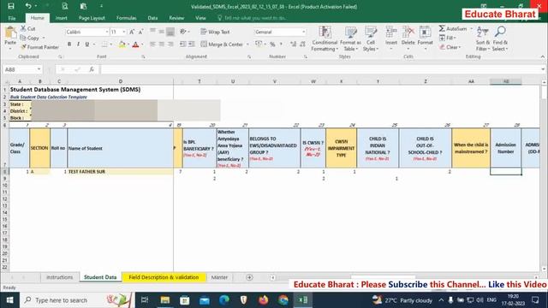The image size is (548, 308).
Task: Open Format cells menu
Action: 425,38
